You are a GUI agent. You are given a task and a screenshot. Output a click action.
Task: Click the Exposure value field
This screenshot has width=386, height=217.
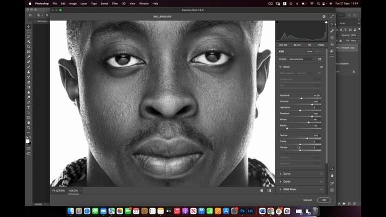[317, 95]
